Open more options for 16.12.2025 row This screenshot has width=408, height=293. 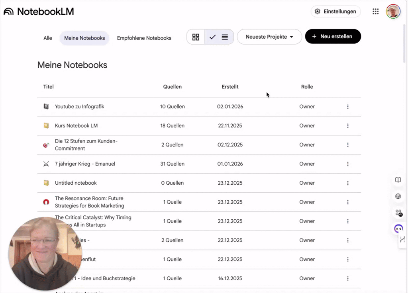pyautogui.click(x=347, y=278)
